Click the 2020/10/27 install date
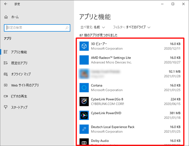This screenshot has height=146, width=189. point(172,62)
